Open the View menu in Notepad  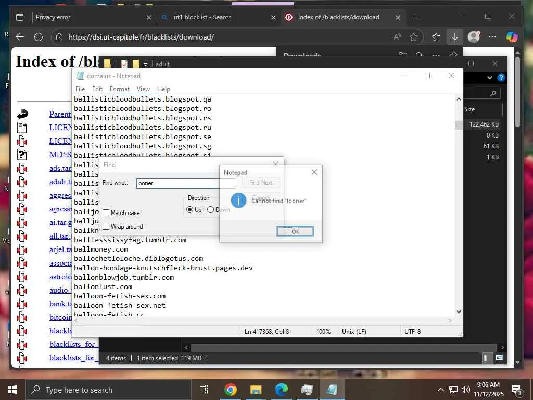[x=144, y=89]
